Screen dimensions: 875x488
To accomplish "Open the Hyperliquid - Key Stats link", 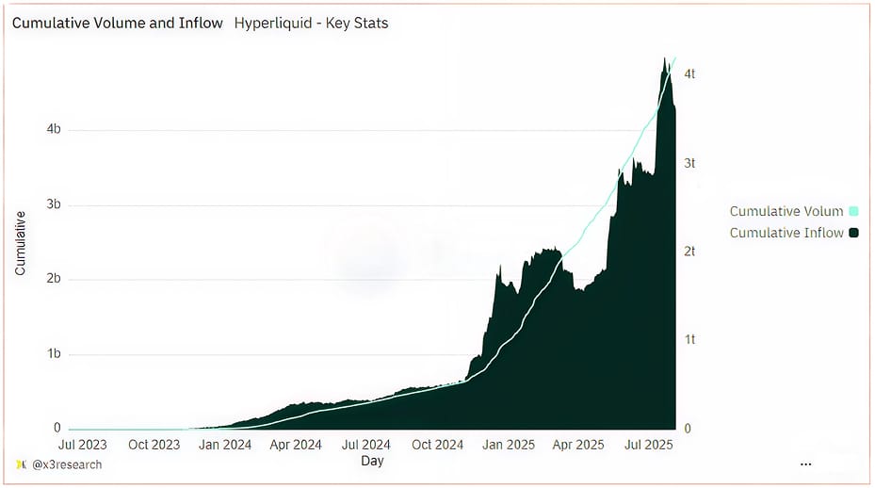I will pyautogui.click(x=311, y=23).
